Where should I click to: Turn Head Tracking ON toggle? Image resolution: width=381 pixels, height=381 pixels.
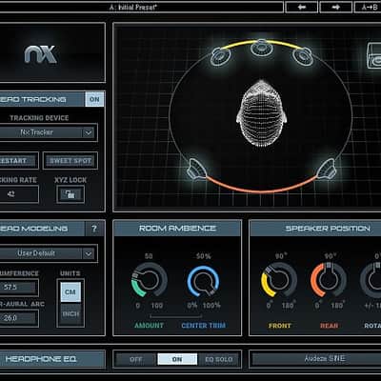[94, 99]
